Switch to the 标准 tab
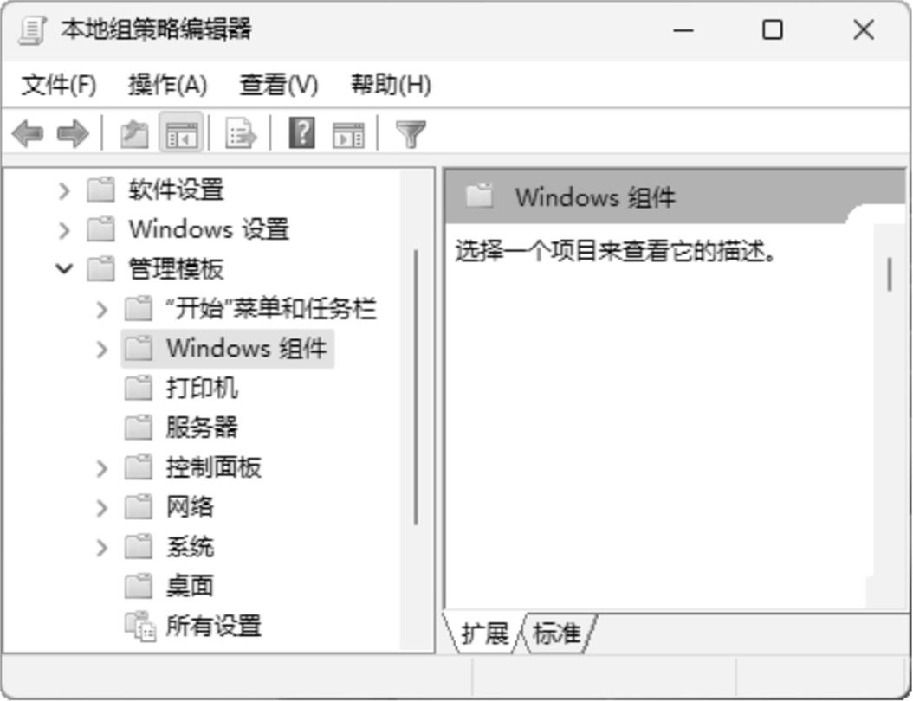The width and height of the screenshot is (913, 701). point(557,633)
